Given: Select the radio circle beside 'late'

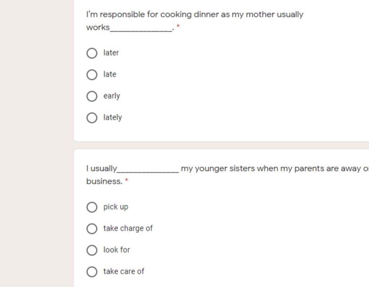Looking at the screenshot, I should (92, 75).
